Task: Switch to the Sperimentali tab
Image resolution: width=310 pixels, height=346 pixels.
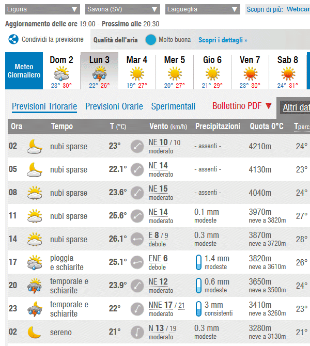Action: coord(173,106)
